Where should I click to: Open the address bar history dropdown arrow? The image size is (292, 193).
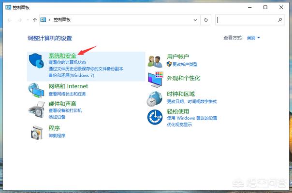(x=195, y=20)
